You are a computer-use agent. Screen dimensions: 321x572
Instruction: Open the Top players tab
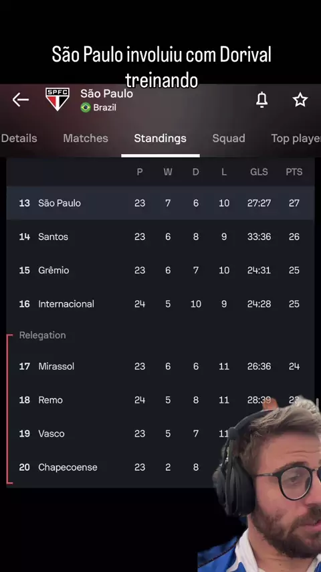pyautogui.click(x=296, y=138)
